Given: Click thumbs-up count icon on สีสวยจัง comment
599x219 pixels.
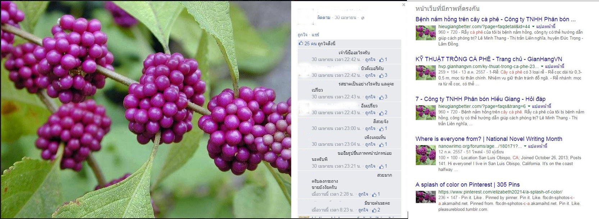Looking at the screenshot, I should (381, 129).
